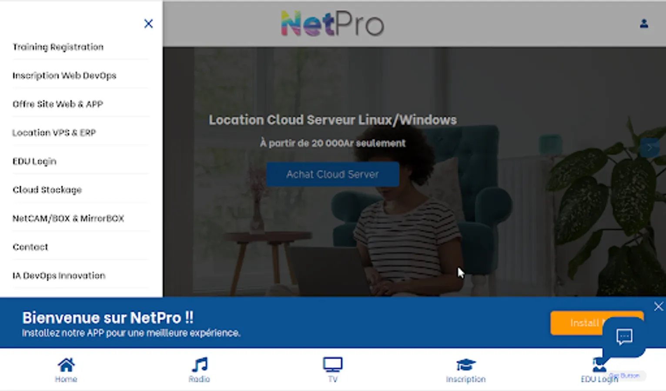Open Training Registration menu item
The width and height of the screenshot is (666, 391).
[x=58, y=47]
